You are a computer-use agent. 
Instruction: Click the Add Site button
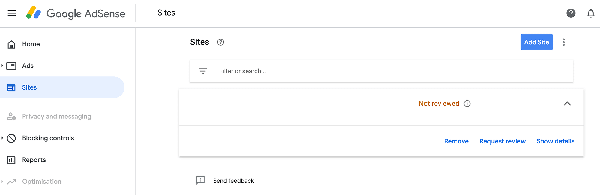click(537, 42)
